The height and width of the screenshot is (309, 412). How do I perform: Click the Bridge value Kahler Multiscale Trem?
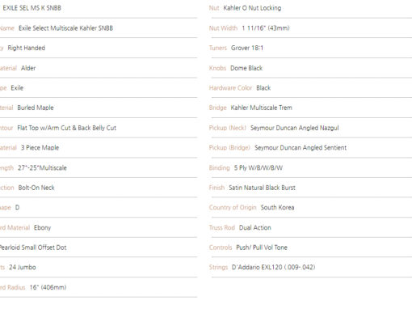point(261,108)
